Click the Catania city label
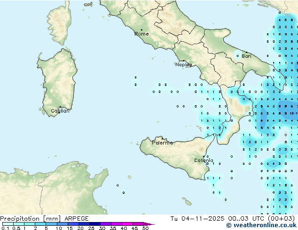 click(x=204, y=161)
